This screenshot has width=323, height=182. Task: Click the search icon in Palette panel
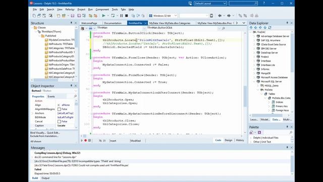(x=291, y=132)
